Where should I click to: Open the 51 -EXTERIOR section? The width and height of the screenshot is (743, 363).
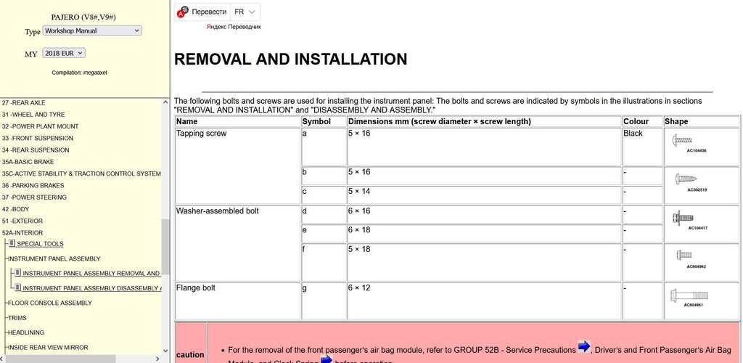coord(22,221)
